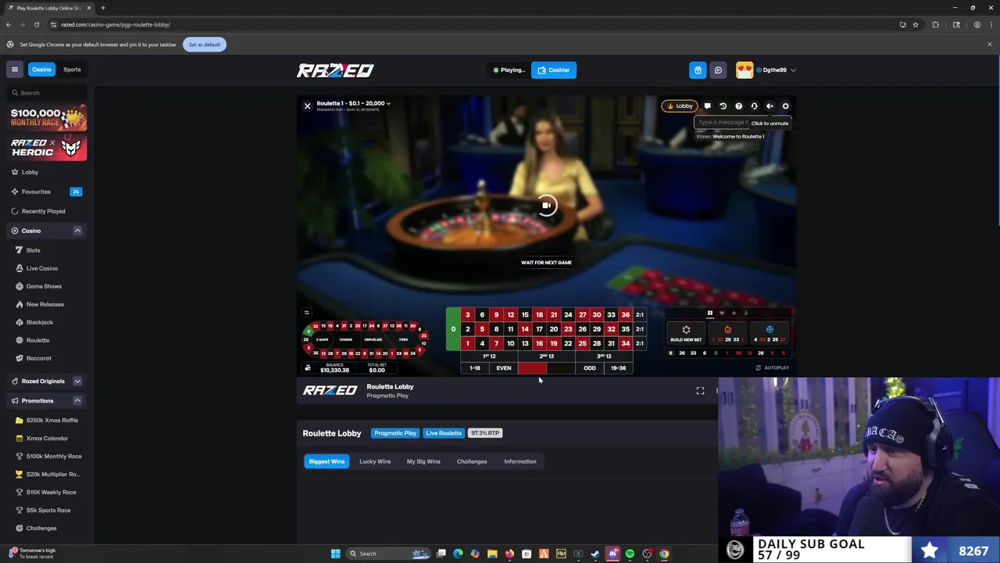The width and height of the screenshot is (1000, 563).
Task: Collapse the Promotions section
Action: click(77, 400)
